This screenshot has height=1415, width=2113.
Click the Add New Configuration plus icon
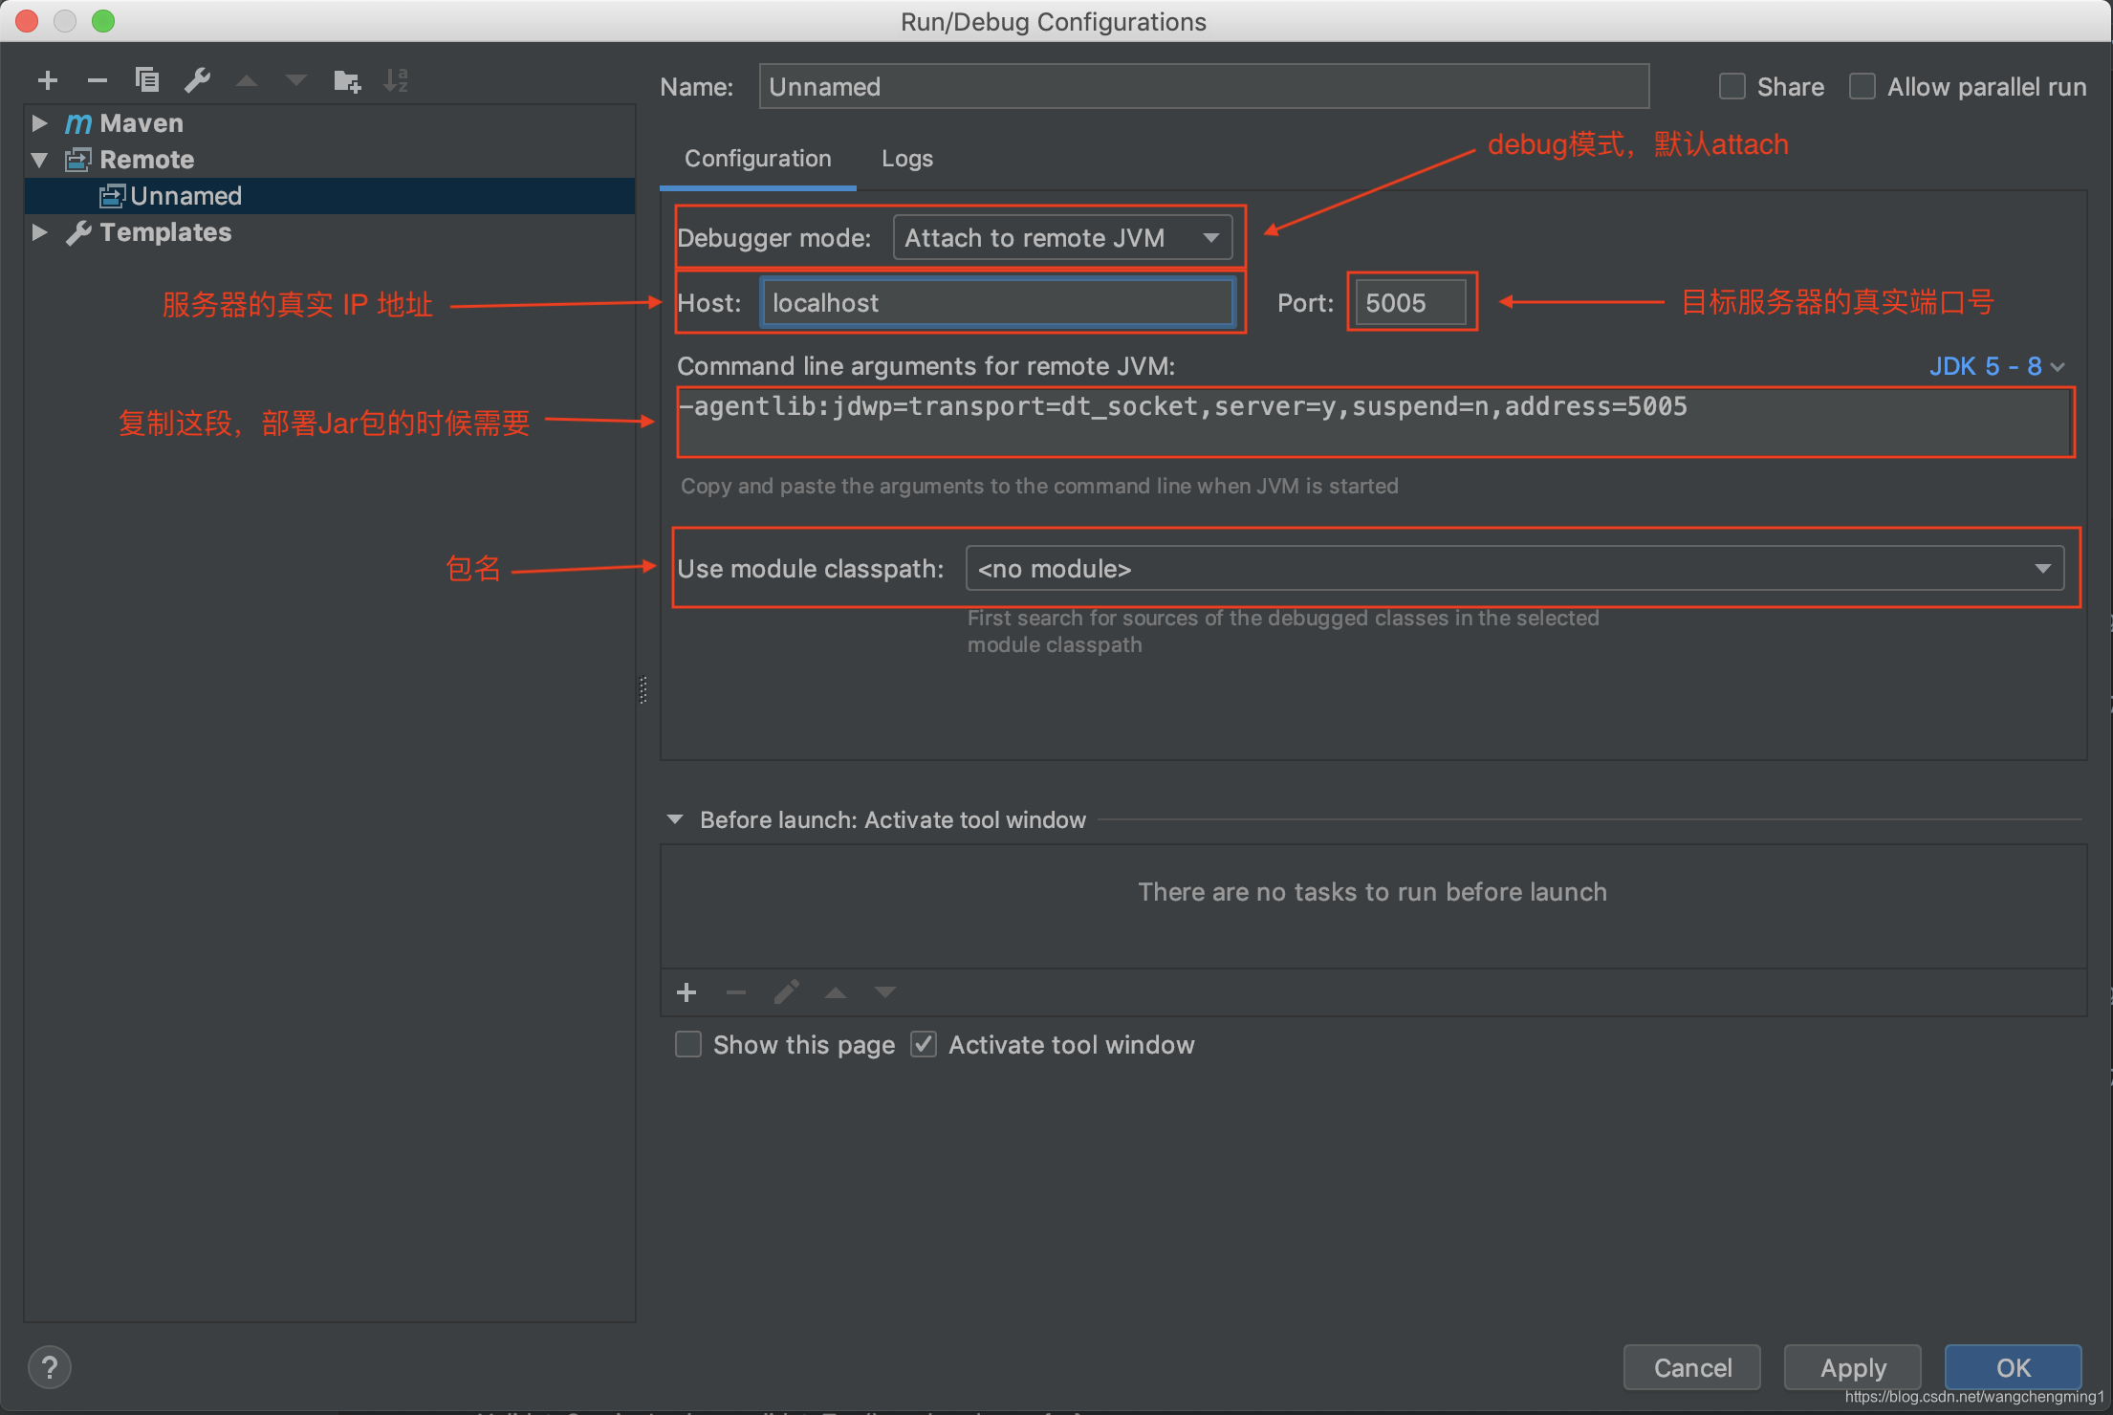[x=48, y=81]
